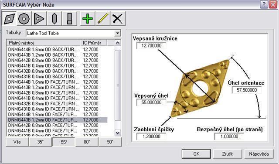The width and height of the screenshot is (279, 164).
Task: Edit tool using the yellow pencil icon
Action: (x=103, y=19)
